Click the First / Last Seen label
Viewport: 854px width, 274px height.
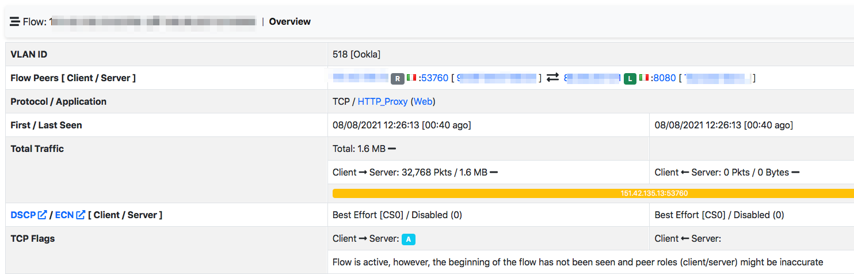[x=46, y=125]
